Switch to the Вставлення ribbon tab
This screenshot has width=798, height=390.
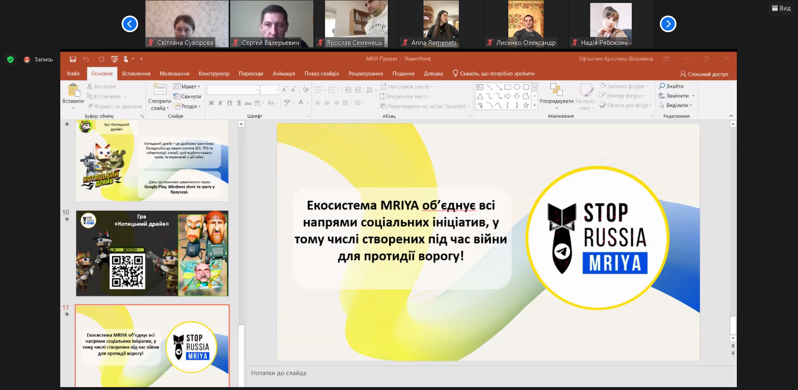[136, 74]
